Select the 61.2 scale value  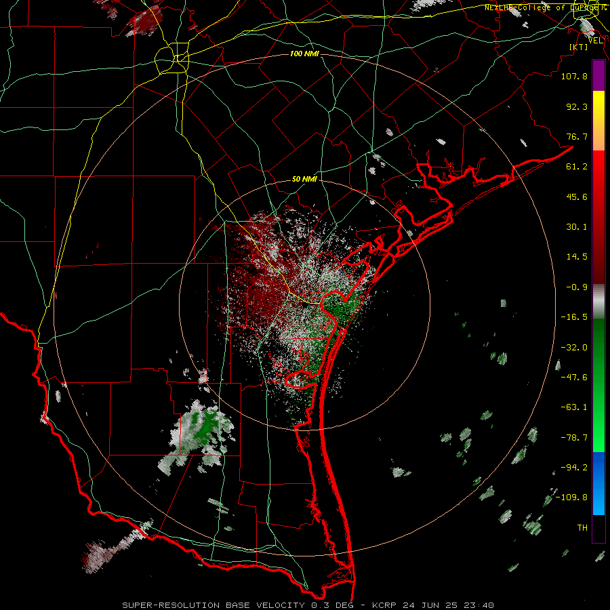coord(577,167)
